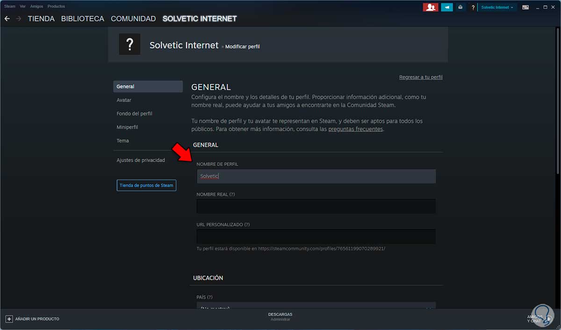This screenshot has height=330, width=561.
Task: Click the profile URL text steamcommunity.com
Action: tap(322, 249)
